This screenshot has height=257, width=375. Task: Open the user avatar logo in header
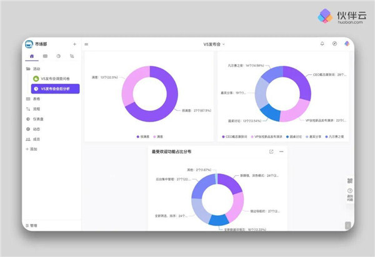tap(347, 44)
